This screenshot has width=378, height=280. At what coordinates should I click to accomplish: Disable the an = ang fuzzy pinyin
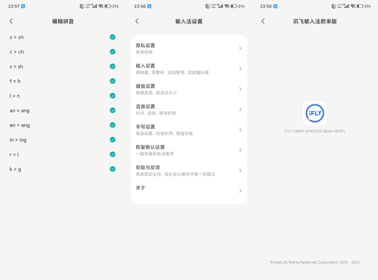[x=113, y=110]
